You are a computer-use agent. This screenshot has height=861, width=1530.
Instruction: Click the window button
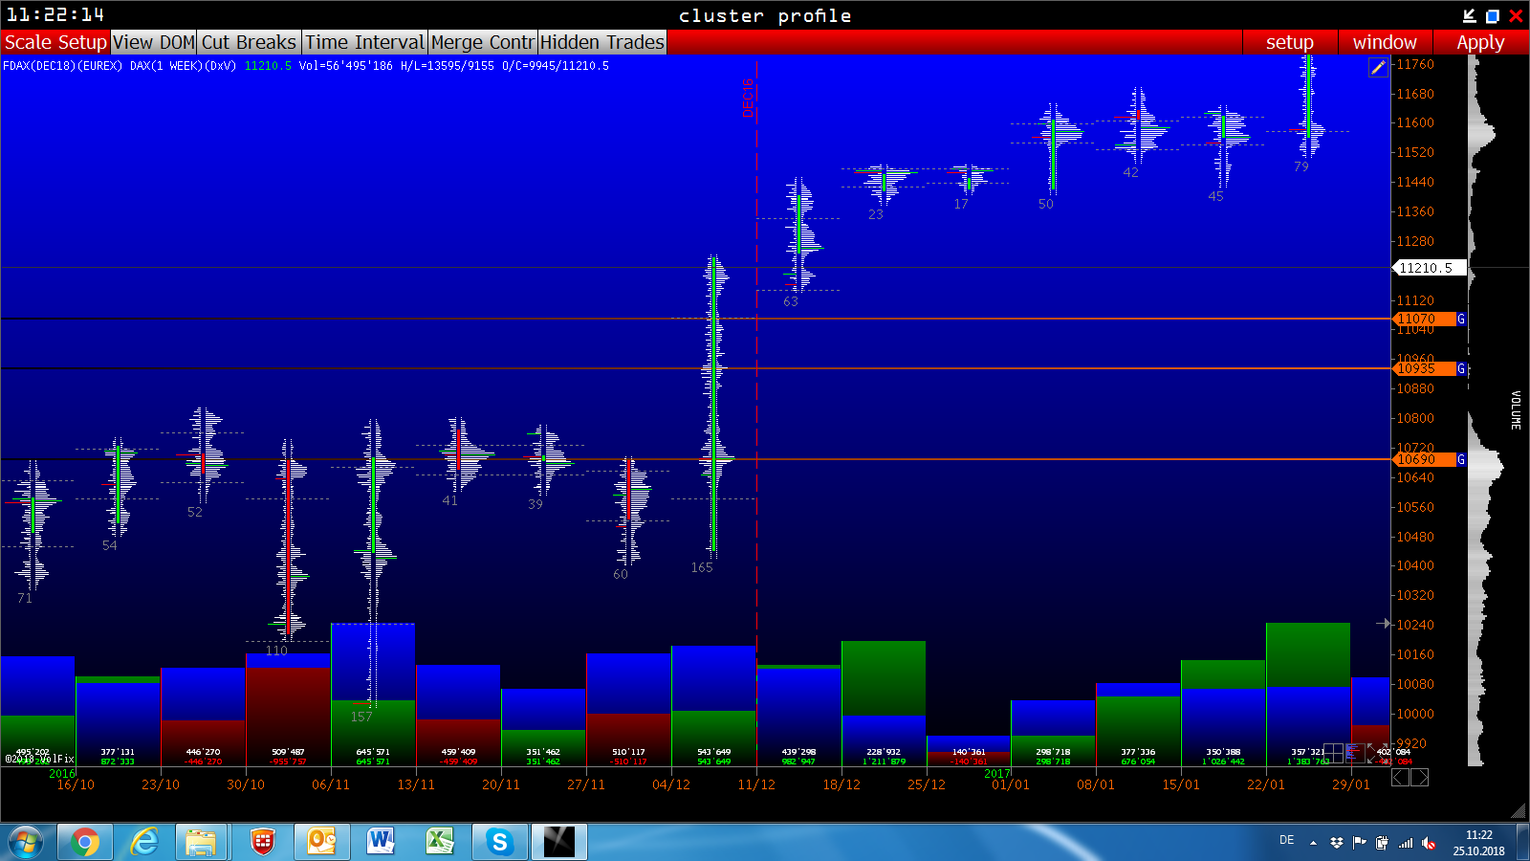(x=1385, y=42)
